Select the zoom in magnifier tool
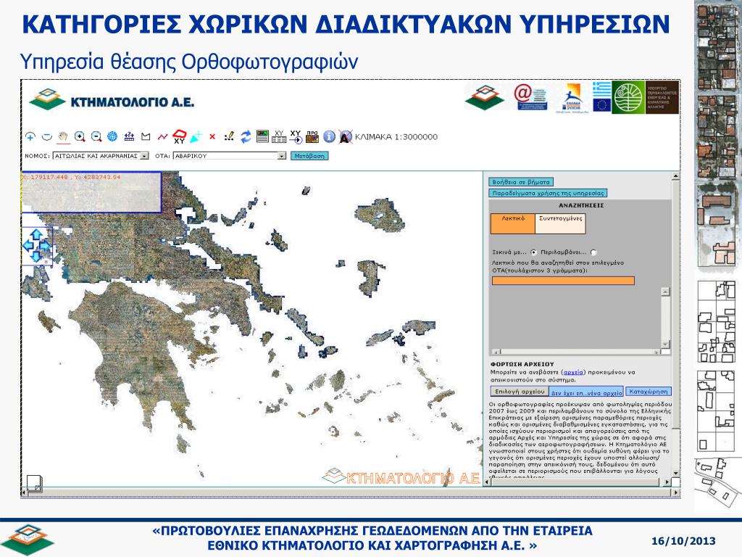Image resolution: width=742 pixels, height=557 pixels. coord(80,137)
